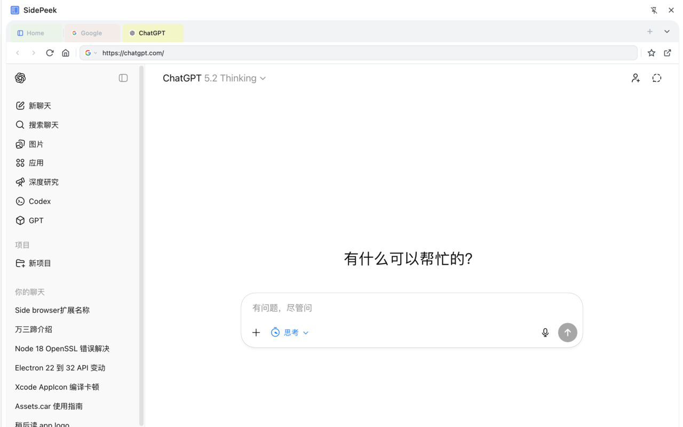Switch to the Google tab

[x=92, y=33]
